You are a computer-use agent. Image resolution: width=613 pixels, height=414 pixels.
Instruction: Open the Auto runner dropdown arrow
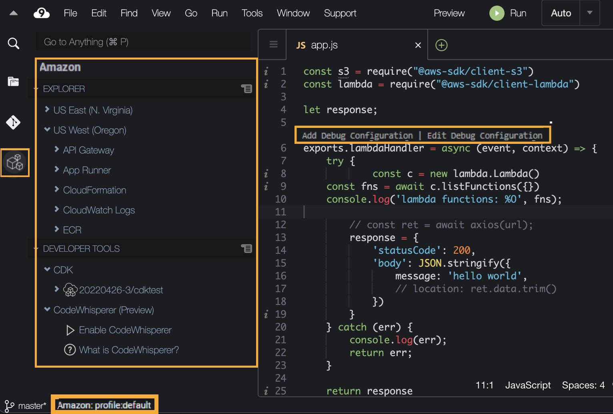pos(589,13)
